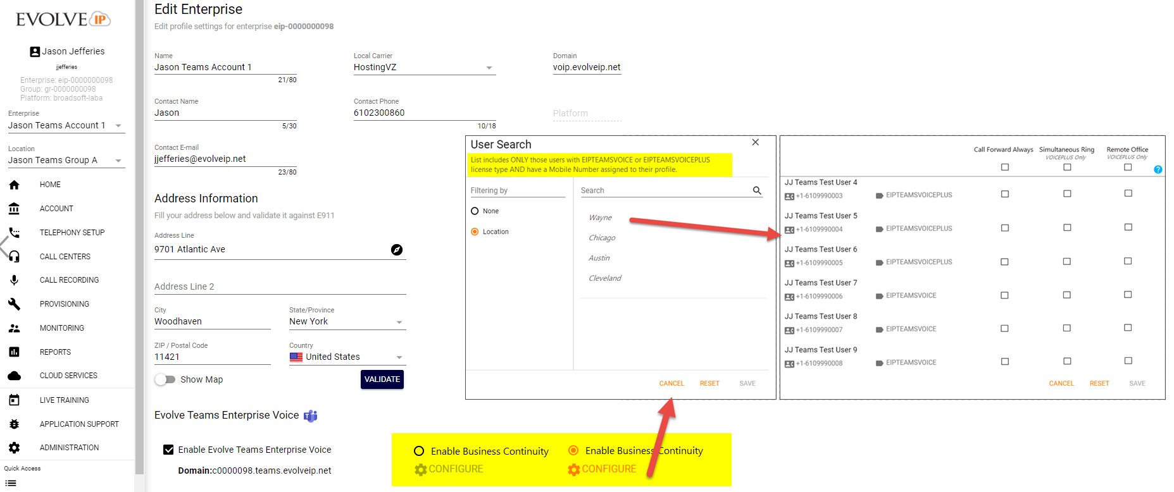Click RESET in the User Search dialog

click(709, 383)
